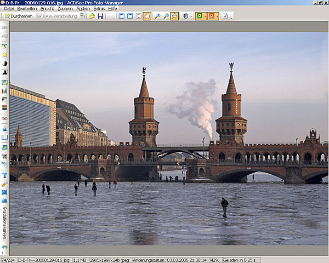Select the red-eye reduction tool
The width and height of the screenshot is (329, 263).
click(x=4, y=118)
